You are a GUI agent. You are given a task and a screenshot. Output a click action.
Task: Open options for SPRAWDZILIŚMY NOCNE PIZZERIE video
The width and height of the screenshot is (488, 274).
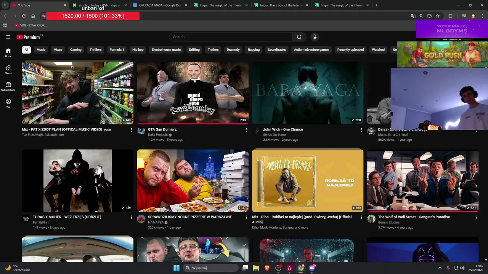click(247, 217)
